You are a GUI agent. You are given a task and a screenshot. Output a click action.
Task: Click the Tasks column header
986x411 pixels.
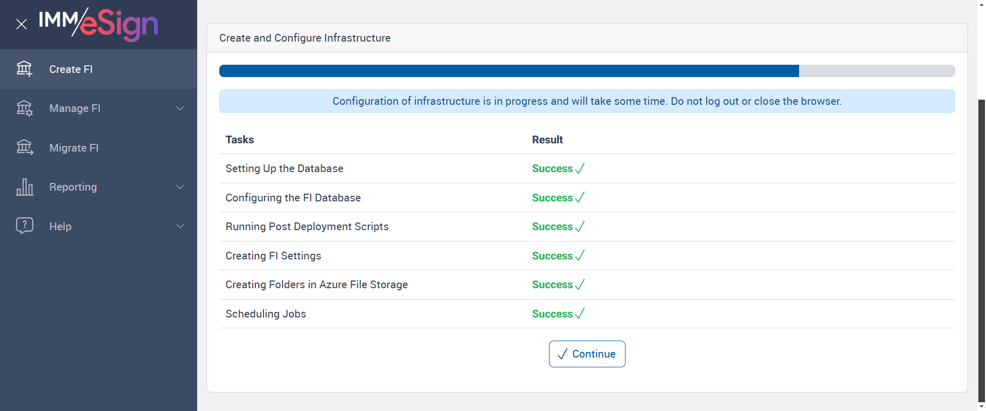click(x=240, y=140)
